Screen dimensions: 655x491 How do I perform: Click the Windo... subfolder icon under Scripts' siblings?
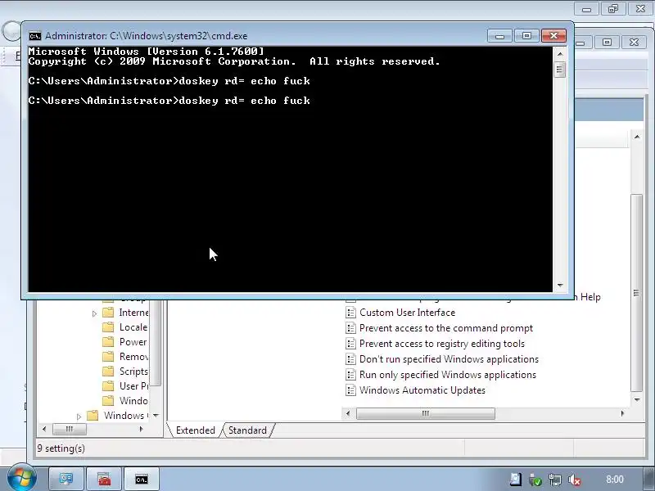tap(108, 400)
